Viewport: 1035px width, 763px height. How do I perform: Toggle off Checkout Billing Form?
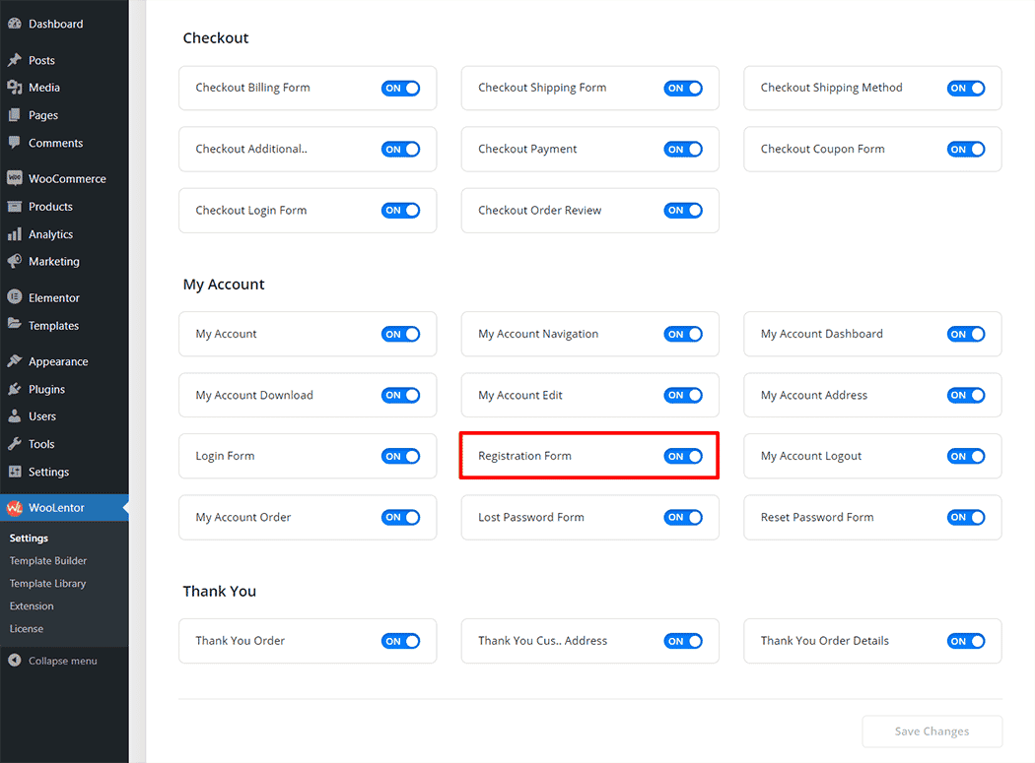[400, 88]
